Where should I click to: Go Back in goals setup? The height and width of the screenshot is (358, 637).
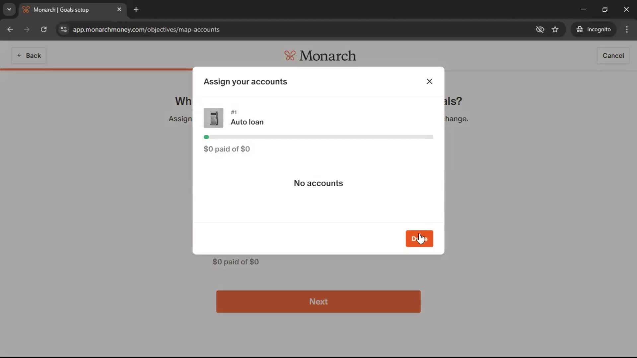pyautogui.click(x=29, y=55)
